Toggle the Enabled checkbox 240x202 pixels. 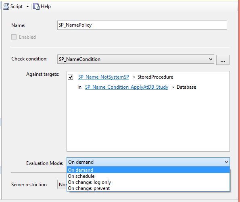(x=14, y=37)
